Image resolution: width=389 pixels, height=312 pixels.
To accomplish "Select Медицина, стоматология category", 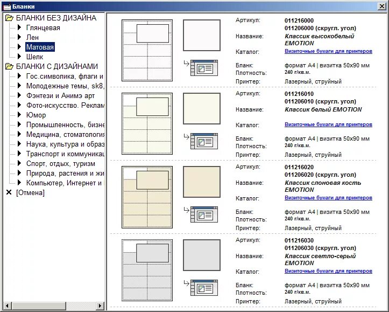I will click(65, 134).
